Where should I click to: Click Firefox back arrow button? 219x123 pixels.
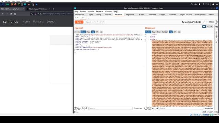pyautogui.click(x=3, y=14)
